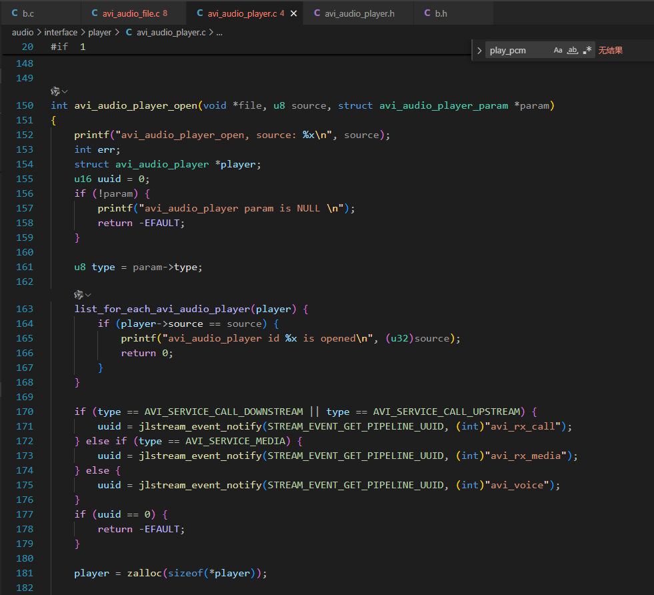
Task: Toggle Use Regular Expression in find widget
Action: (x=587, y=51)
